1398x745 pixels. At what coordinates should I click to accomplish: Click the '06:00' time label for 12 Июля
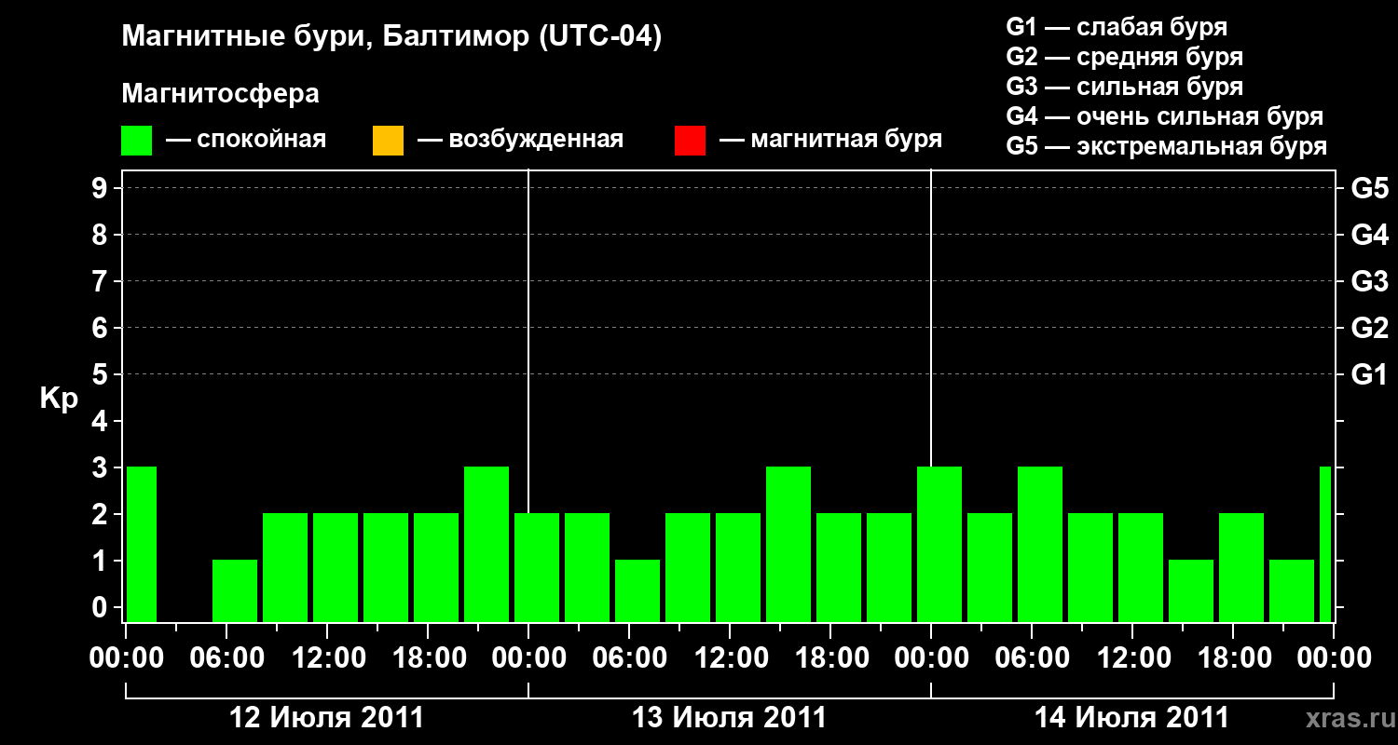point(227,658)
